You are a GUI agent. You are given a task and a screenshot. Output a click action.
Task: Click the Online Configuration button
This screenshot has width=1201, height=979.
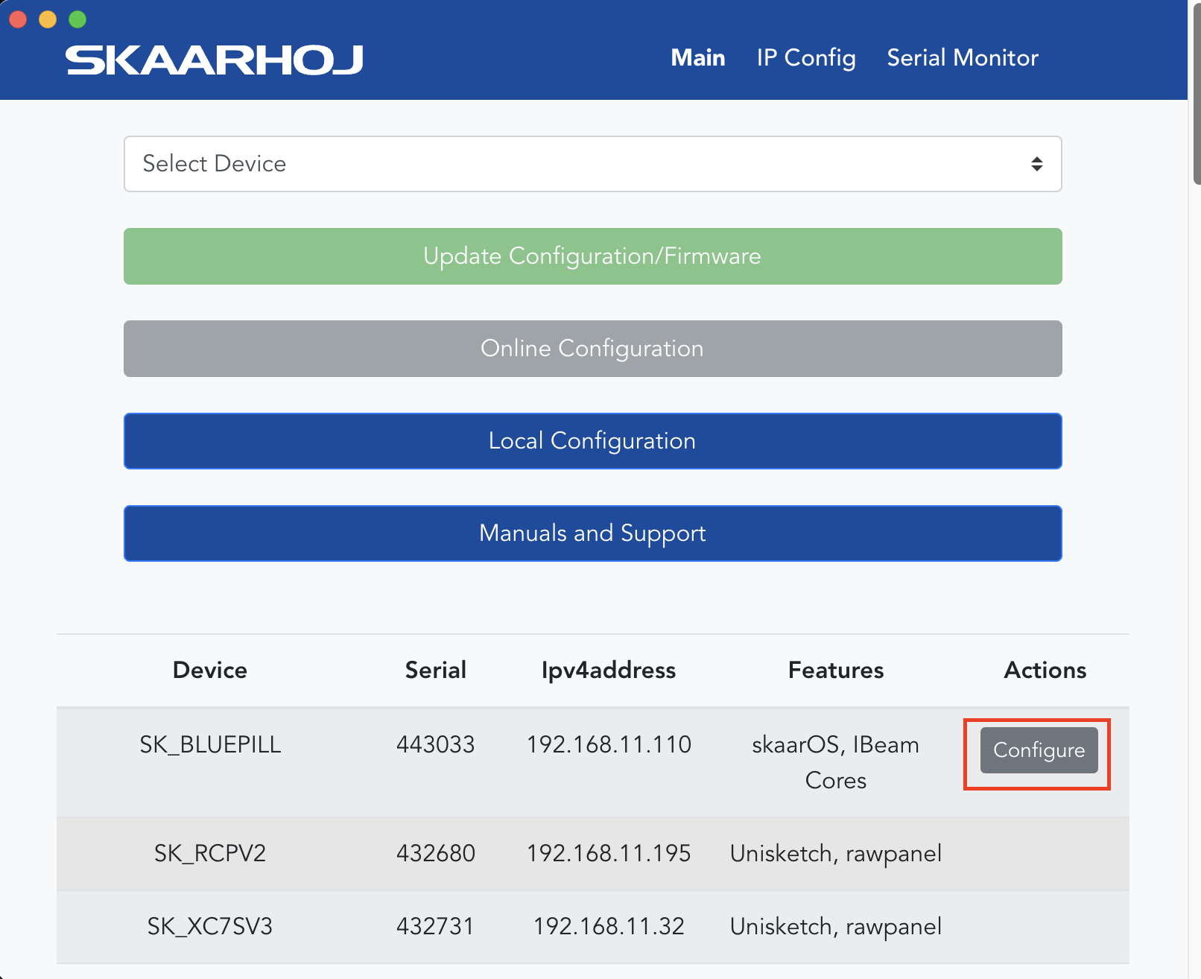pyautogui.click(x=592, y=349)
